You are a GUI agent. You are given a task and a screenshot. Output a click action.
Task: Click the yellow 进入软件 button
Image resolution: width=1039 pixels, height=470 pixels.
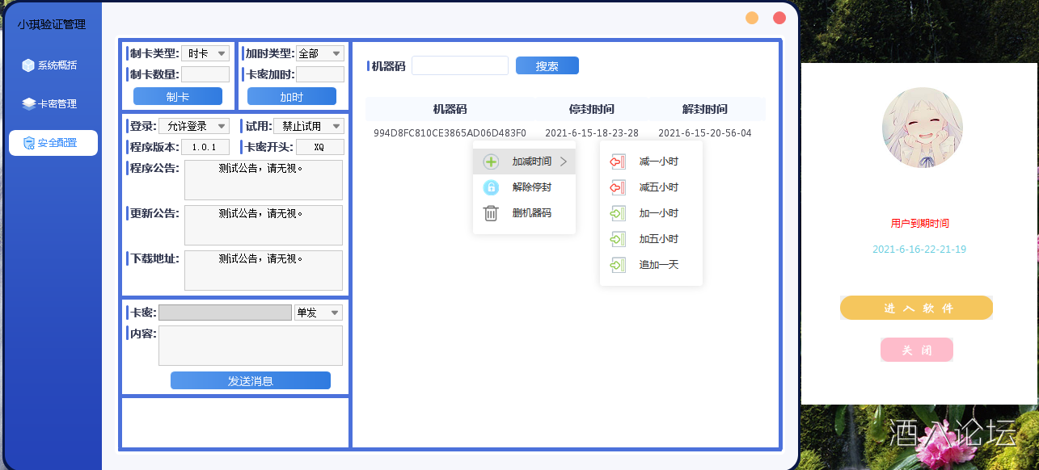pyautogui.click(x=916, y=308)
